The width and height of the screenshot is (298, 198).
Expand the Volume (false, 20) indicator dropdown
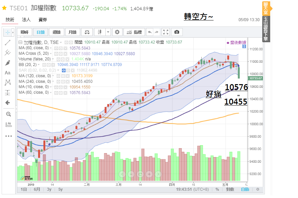pos(53,59)
